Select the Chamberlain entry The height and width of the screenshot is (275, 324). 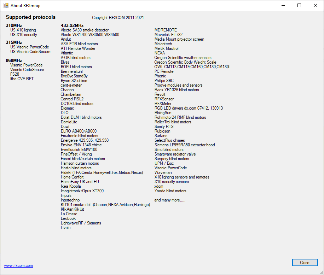coord(71,94)
